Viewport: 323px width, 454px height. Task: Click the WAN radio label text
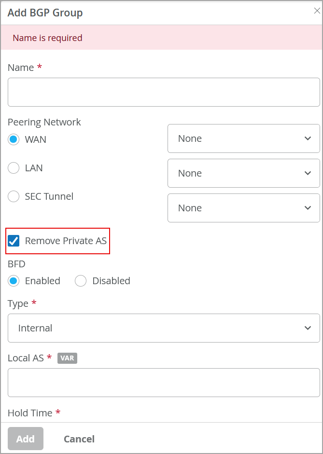pos(36,139)
